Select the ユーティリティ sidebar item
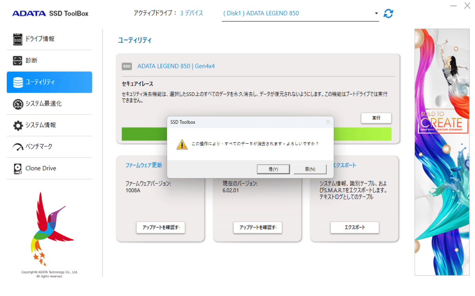The width and height of the screenshot is (475, 296). click(49, 82)
